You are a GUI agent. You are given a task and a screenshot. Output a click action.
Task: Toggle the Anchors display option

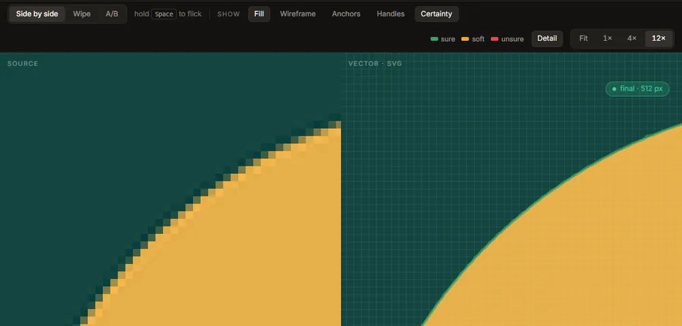[346, 14]
